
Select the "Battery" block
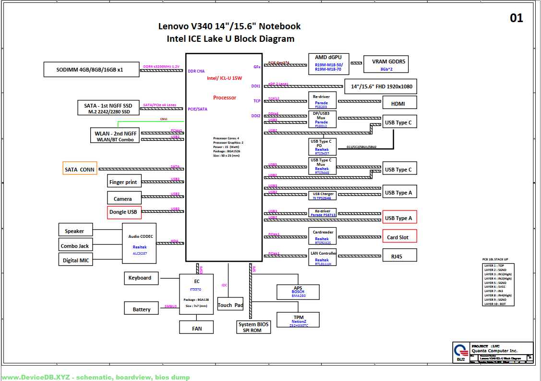point(141,308)
